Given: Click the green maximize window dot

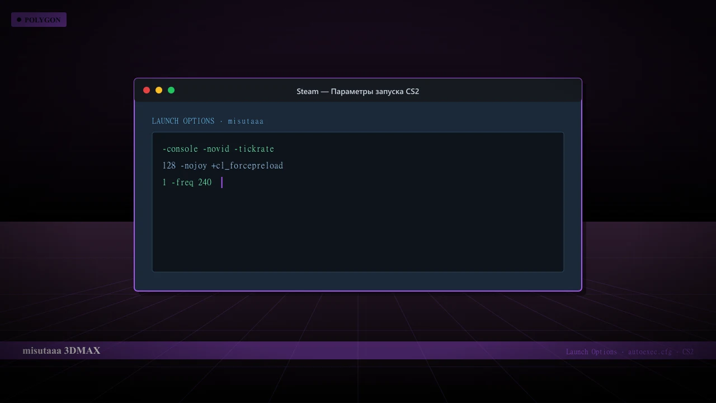Looking at the screenshot, I should coord(171,90).
